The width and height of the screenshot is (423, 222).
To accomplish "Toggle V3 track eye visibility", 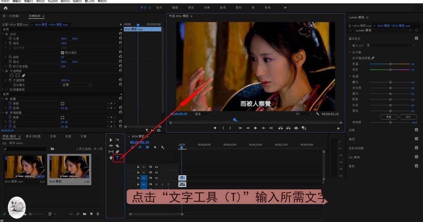I will click(x=156, y=167).
